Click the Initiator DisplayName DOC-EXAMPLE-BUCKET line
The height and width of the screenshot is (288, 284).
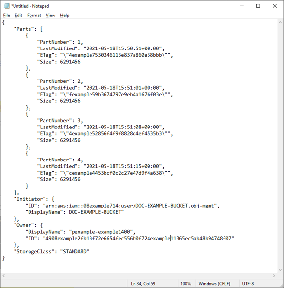pyautogui.click(x=75, y=212)
